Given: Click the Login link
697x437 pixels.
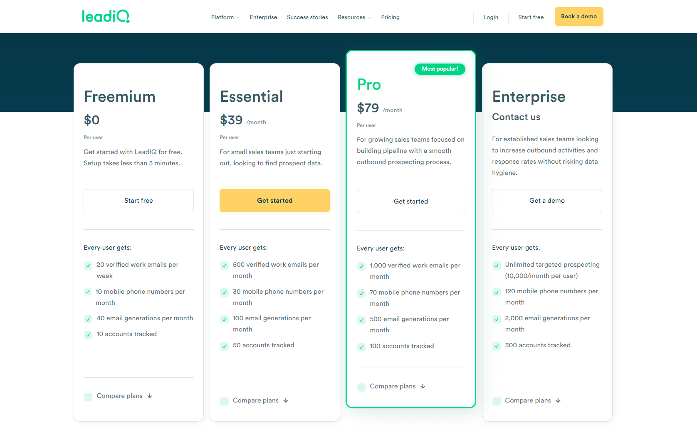Looking at the screenshot, I should coord(491,17).
